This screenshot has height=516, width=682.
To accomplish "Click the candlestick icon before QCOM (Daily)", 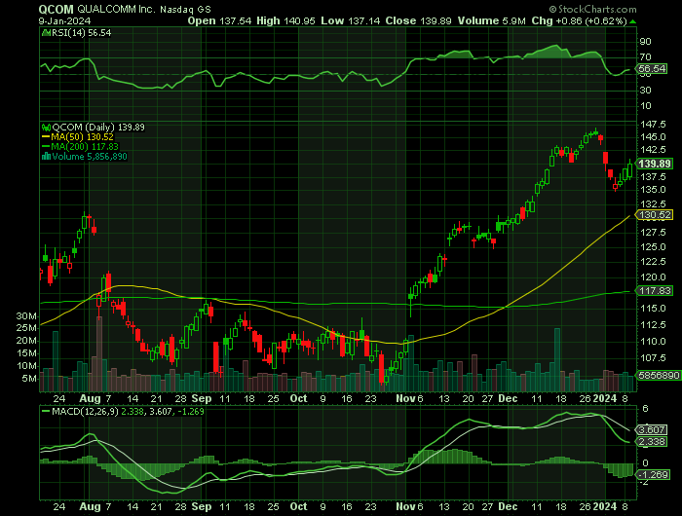I will (46, 128).
